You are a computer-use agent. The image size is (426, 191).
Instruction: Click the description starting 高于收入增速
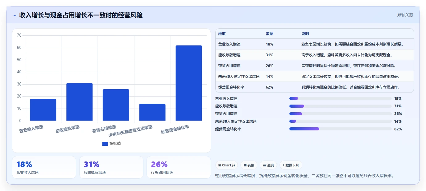pos(347,55)
